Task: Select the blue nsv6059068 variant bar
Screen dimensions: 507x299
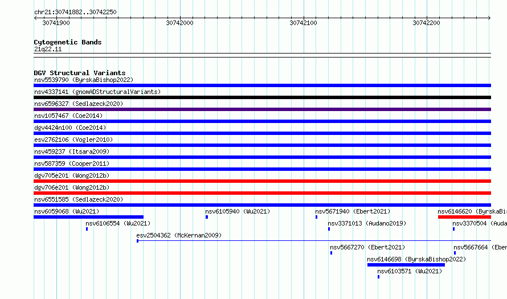Action: [89, 217]
